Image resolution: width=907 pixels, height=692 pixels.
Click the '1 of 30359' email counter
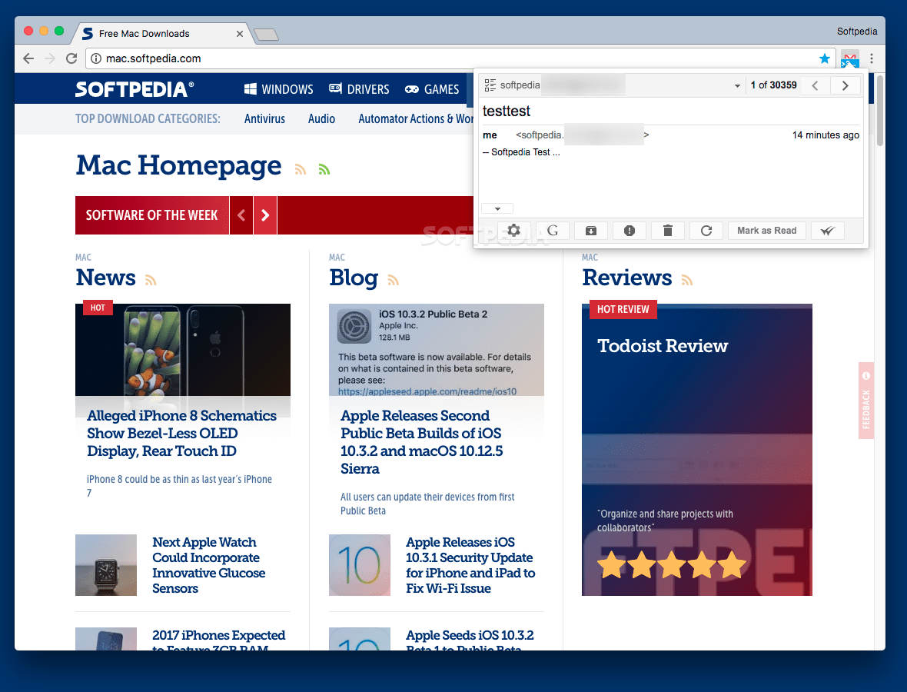pyautogui.click(x=773, y=85)
